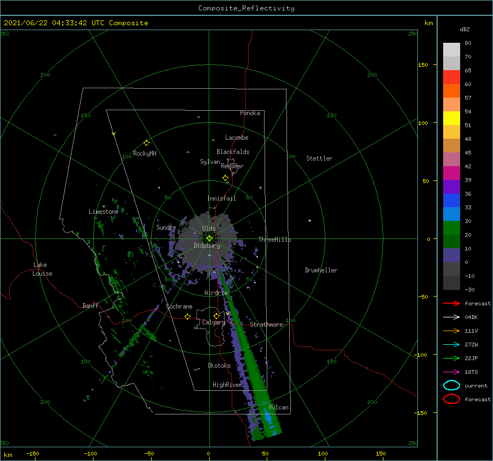
Task: Select the 36–39 dBZ purple swatch
Action: pyautogui.click(x=451, y=186)
